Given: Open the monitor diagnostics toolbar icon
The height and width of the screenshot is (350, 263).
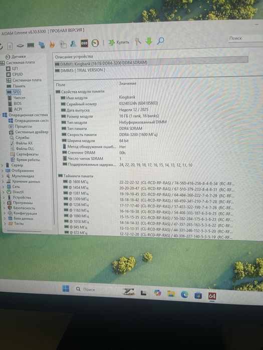Looking at the screenshot, I should [42, 45].
